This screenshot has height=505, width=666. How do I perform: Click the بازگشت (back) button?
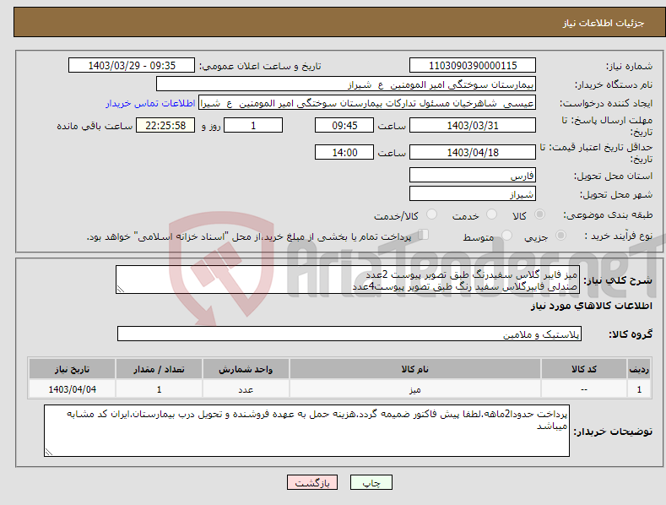pos(312,482)
